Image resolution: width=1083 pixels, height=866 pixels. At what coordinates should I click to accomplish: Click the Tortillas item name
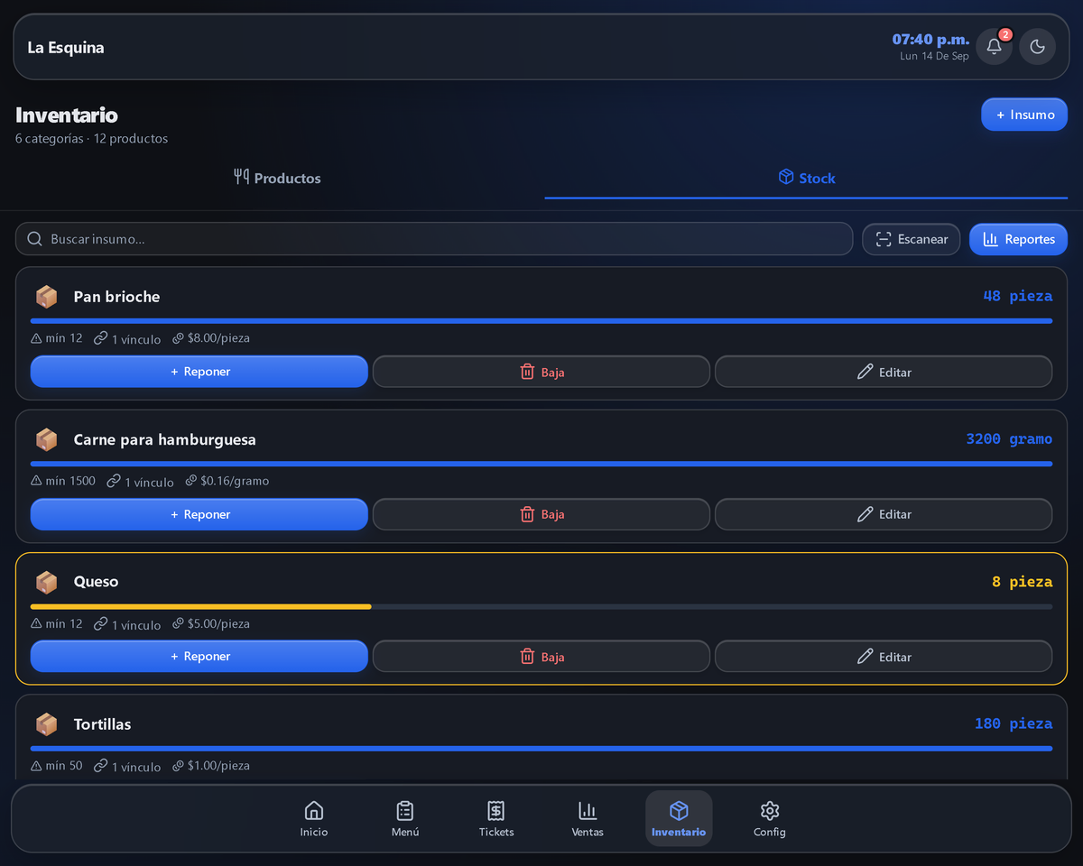pyautogui.click(x=102, y=724)
